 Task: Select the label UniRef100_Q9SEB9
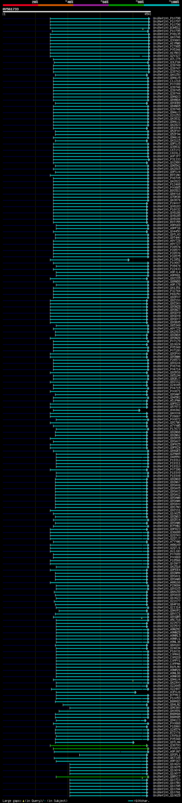pos(167,103)
